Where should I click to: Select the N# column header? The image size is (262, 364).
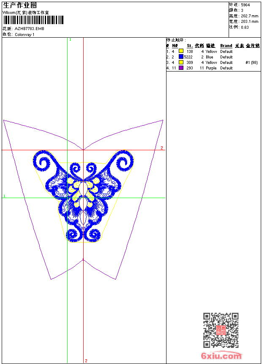tap(175, 46)
